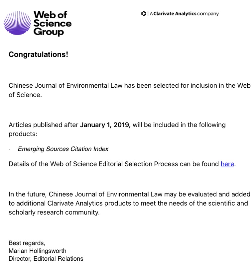Screen dimensions: 252x269
Task: Click the 'Marian Hollingsworth' signature name
Action: [38, 251]
